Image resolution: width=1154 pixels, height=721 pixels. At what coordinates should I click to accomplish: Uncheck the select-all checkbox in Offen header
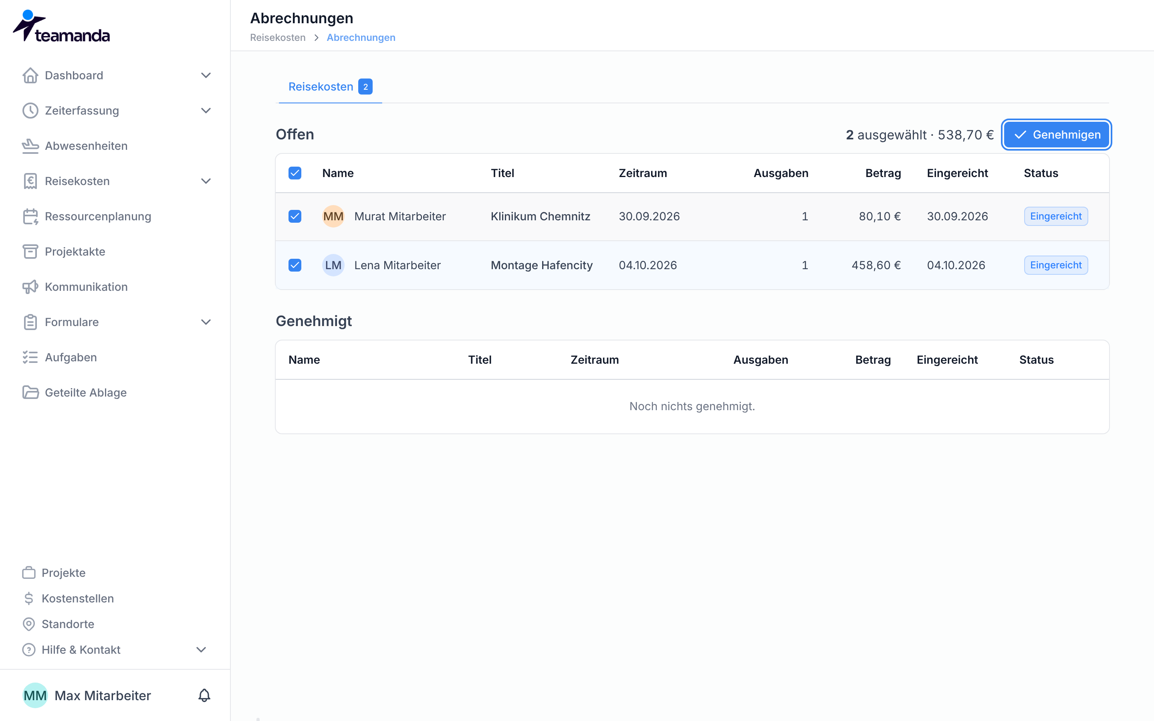point(295,173)
